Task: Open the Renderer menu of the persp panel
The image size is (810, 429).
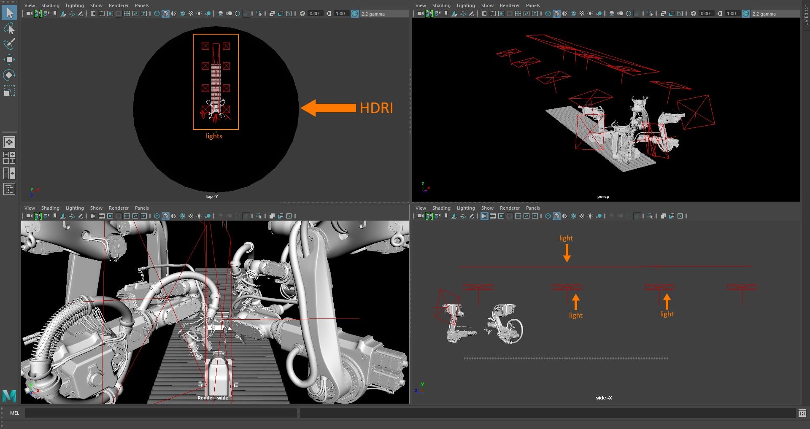Action: tap(510, 5)
